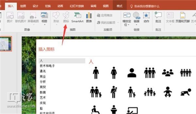
Task: Open the App Store (应用商店) add-ins
Action: coord(106,15)
